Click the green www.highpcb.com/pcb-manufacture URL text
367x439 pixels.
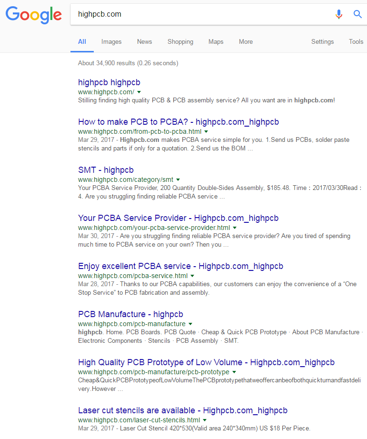coord(132,324)
